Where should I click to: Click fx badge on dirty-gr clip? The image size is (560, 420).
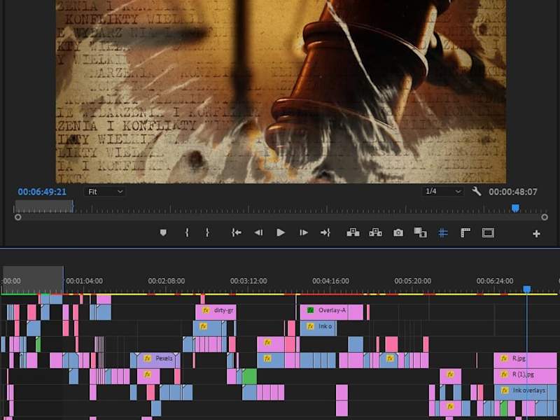point(205,310)
